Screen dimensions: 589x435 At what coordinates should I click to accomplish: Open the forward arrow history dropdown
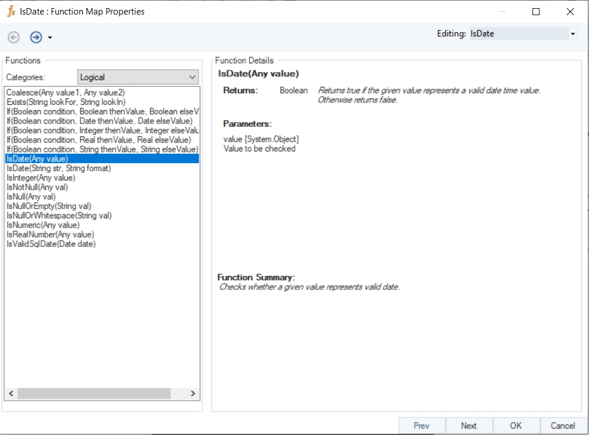point(50,38)
